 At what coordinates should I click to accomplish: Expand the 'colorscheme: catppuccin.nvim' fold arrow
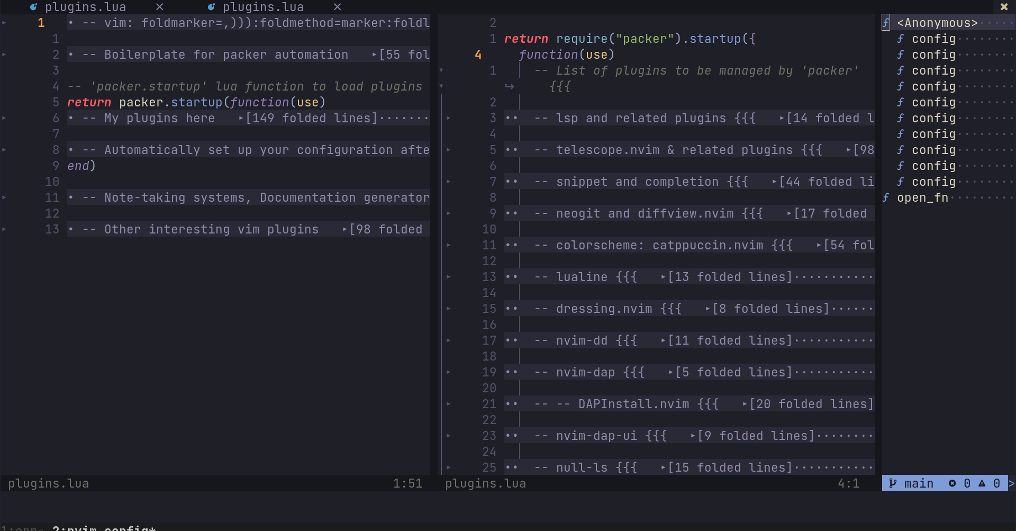pyautogui.click(x=448, y=245)
